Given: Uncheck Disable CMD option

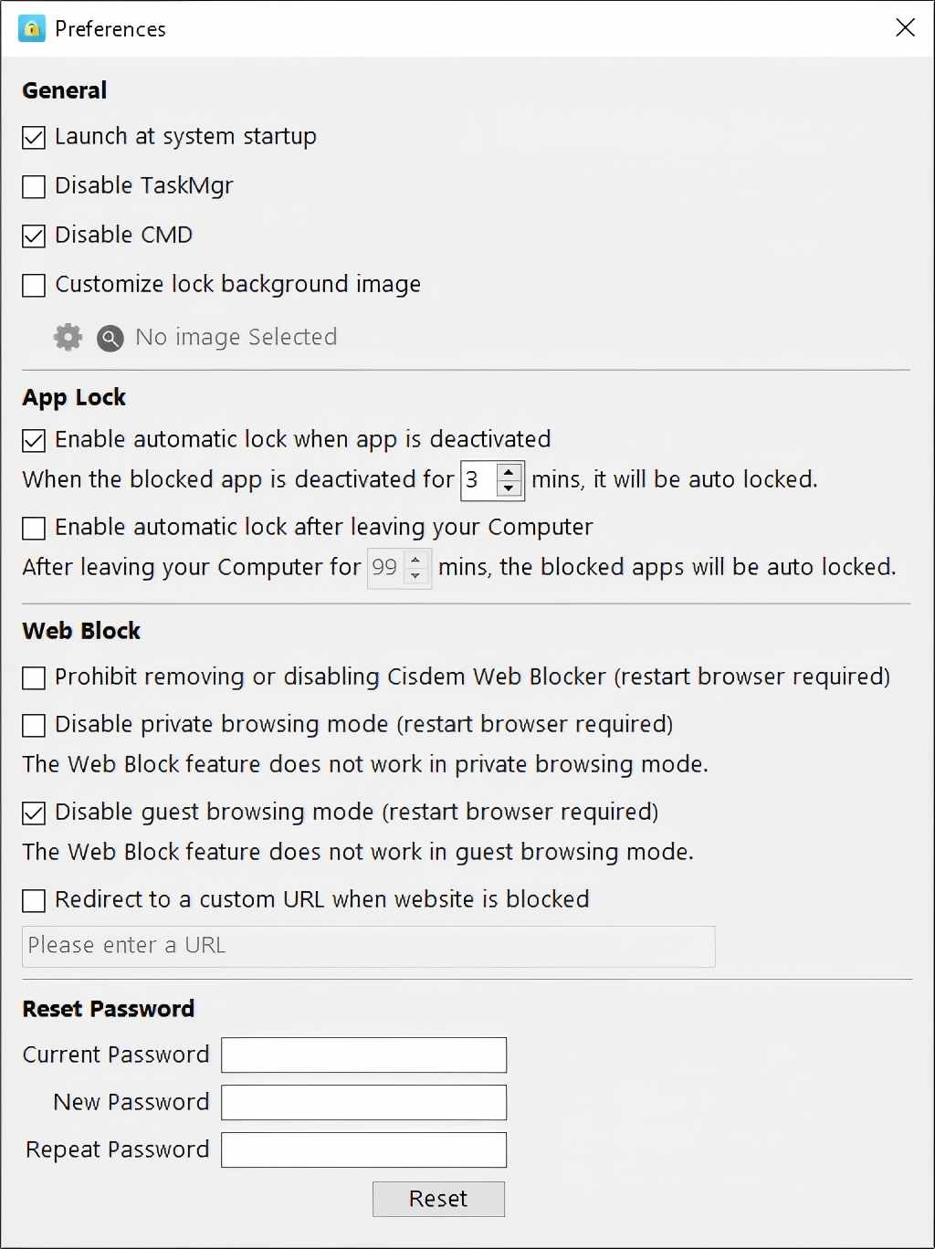Looking at the screenshot, I should point(34,236).
